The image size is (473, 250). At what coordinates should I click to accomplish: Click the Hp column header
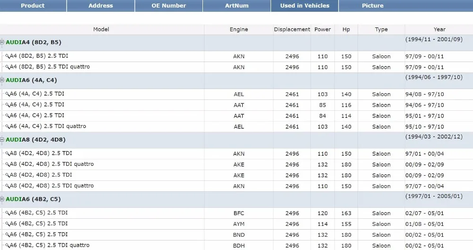coord(346,29)
